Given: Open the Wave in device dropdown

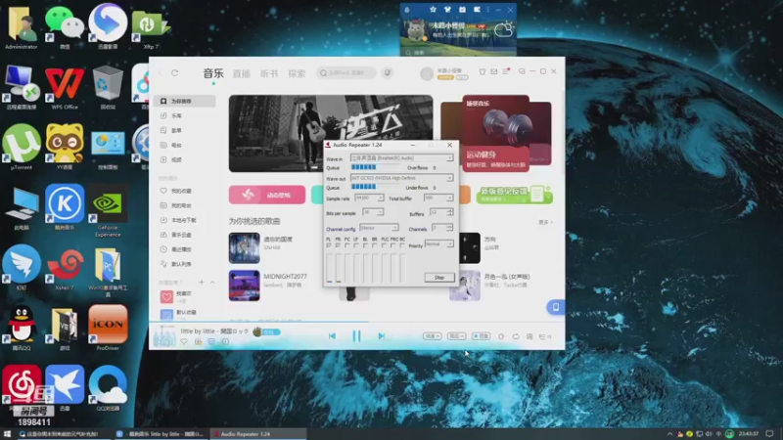Looking at the screenshot, I should (x=401, y=158).
